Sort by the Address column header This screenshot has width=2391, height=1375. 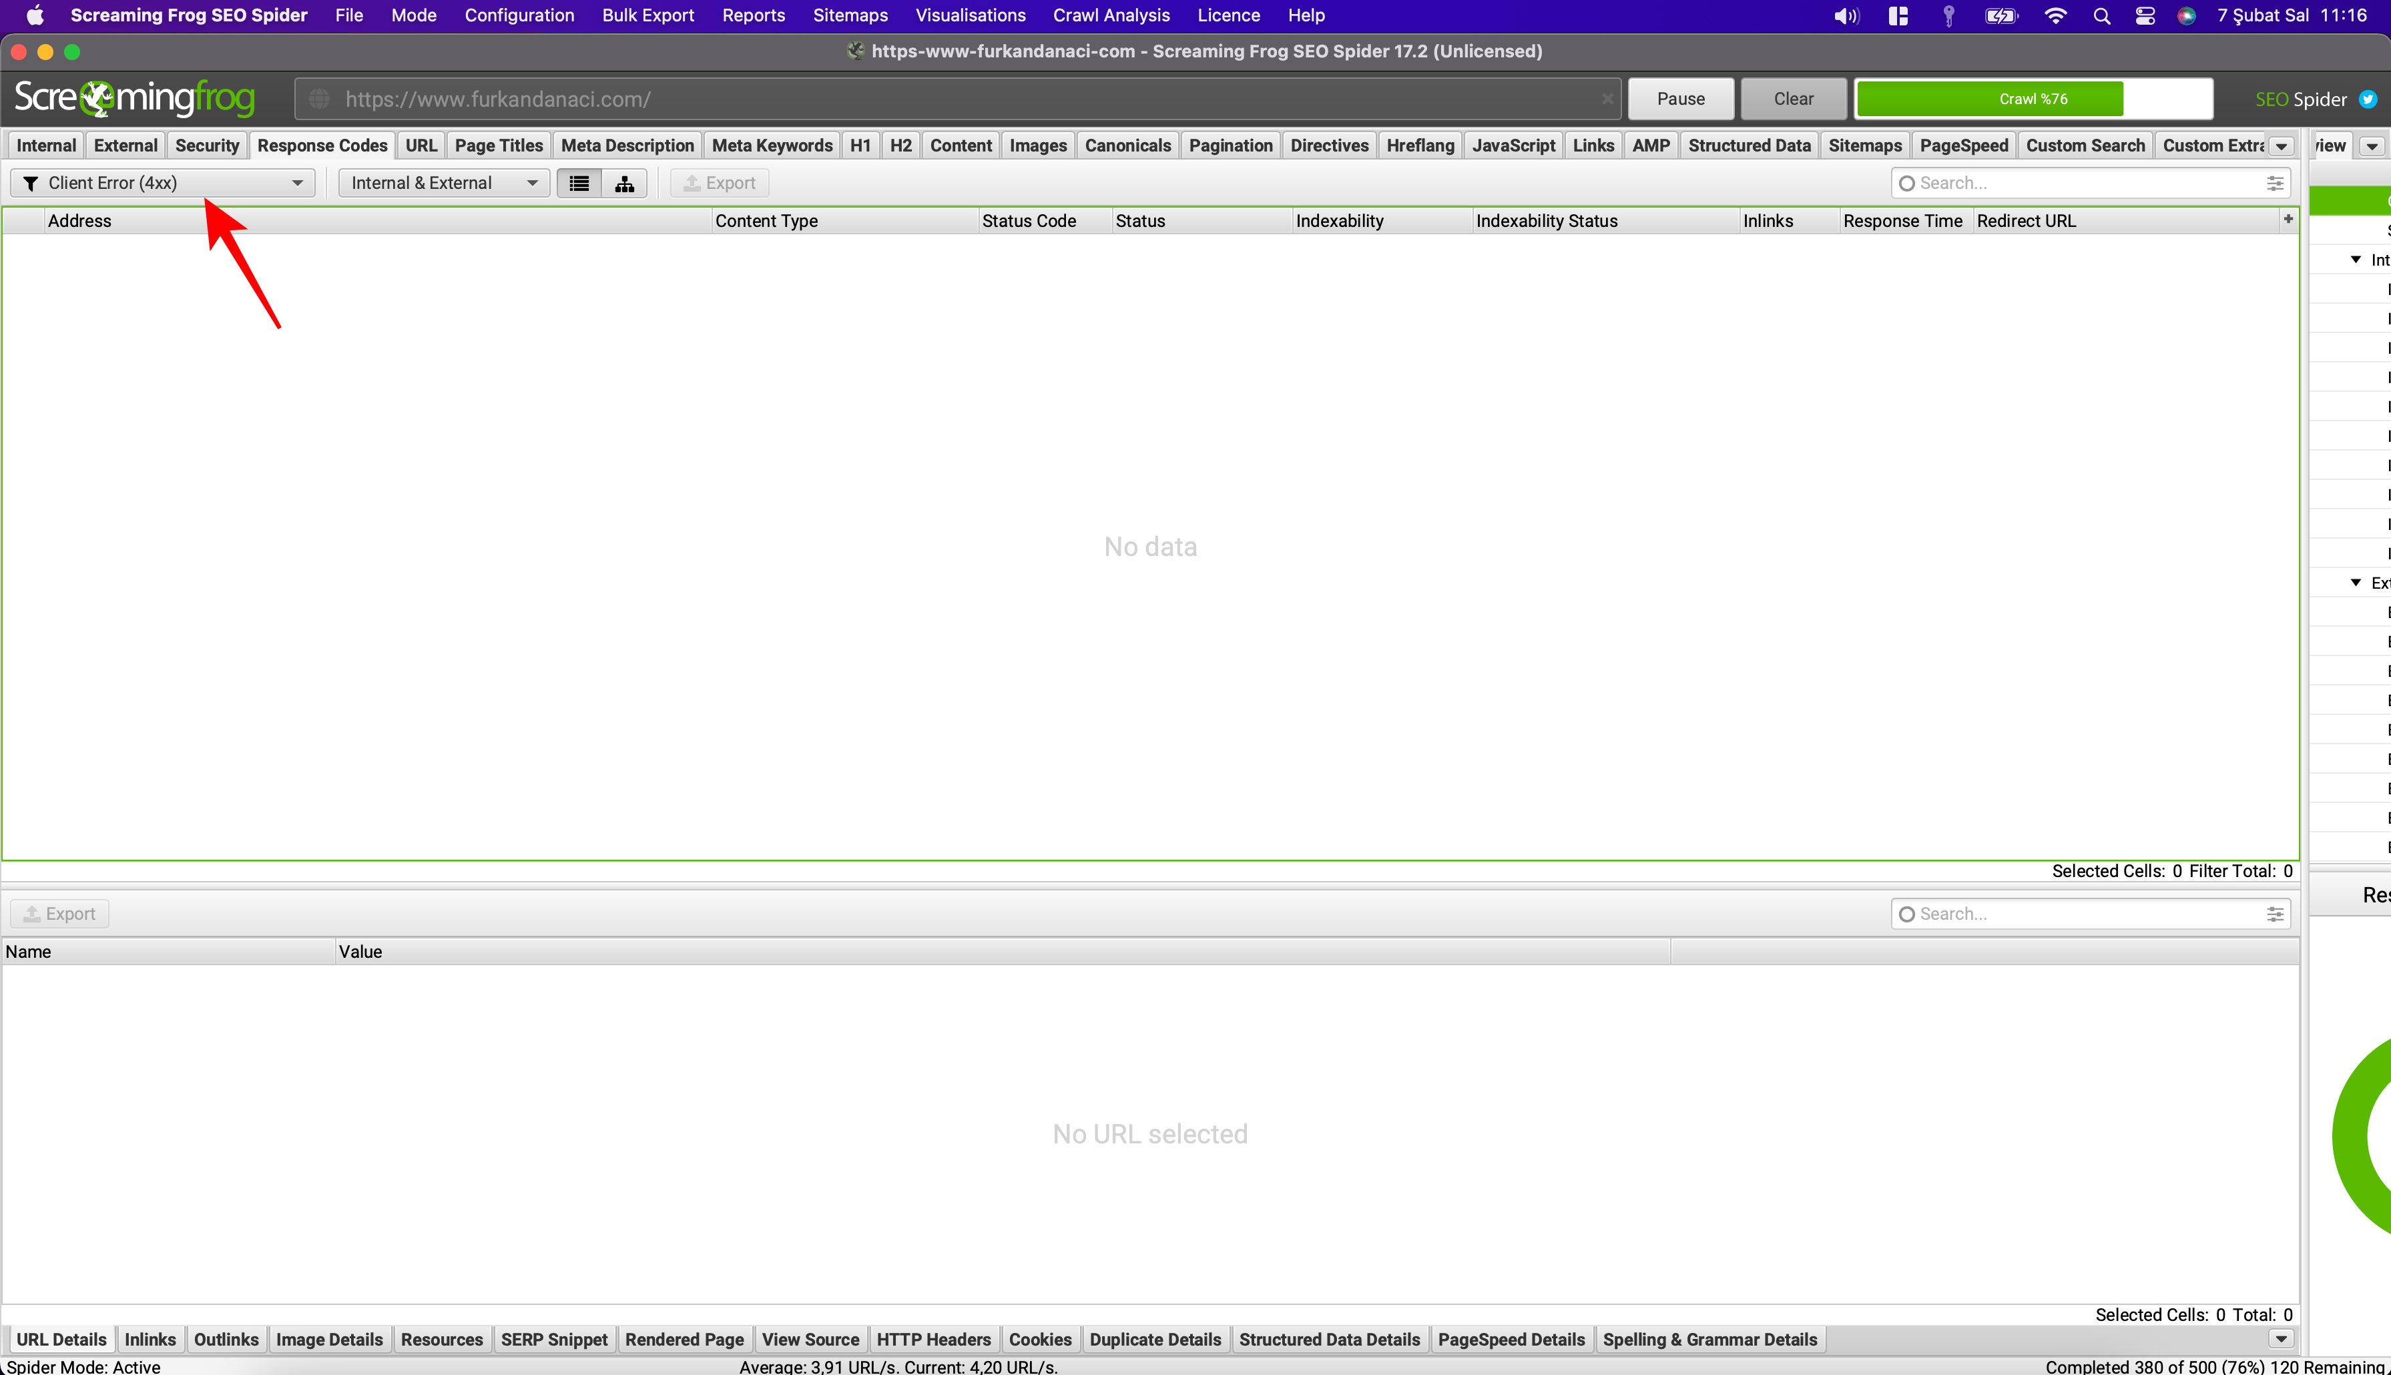[x=378, y=221]
